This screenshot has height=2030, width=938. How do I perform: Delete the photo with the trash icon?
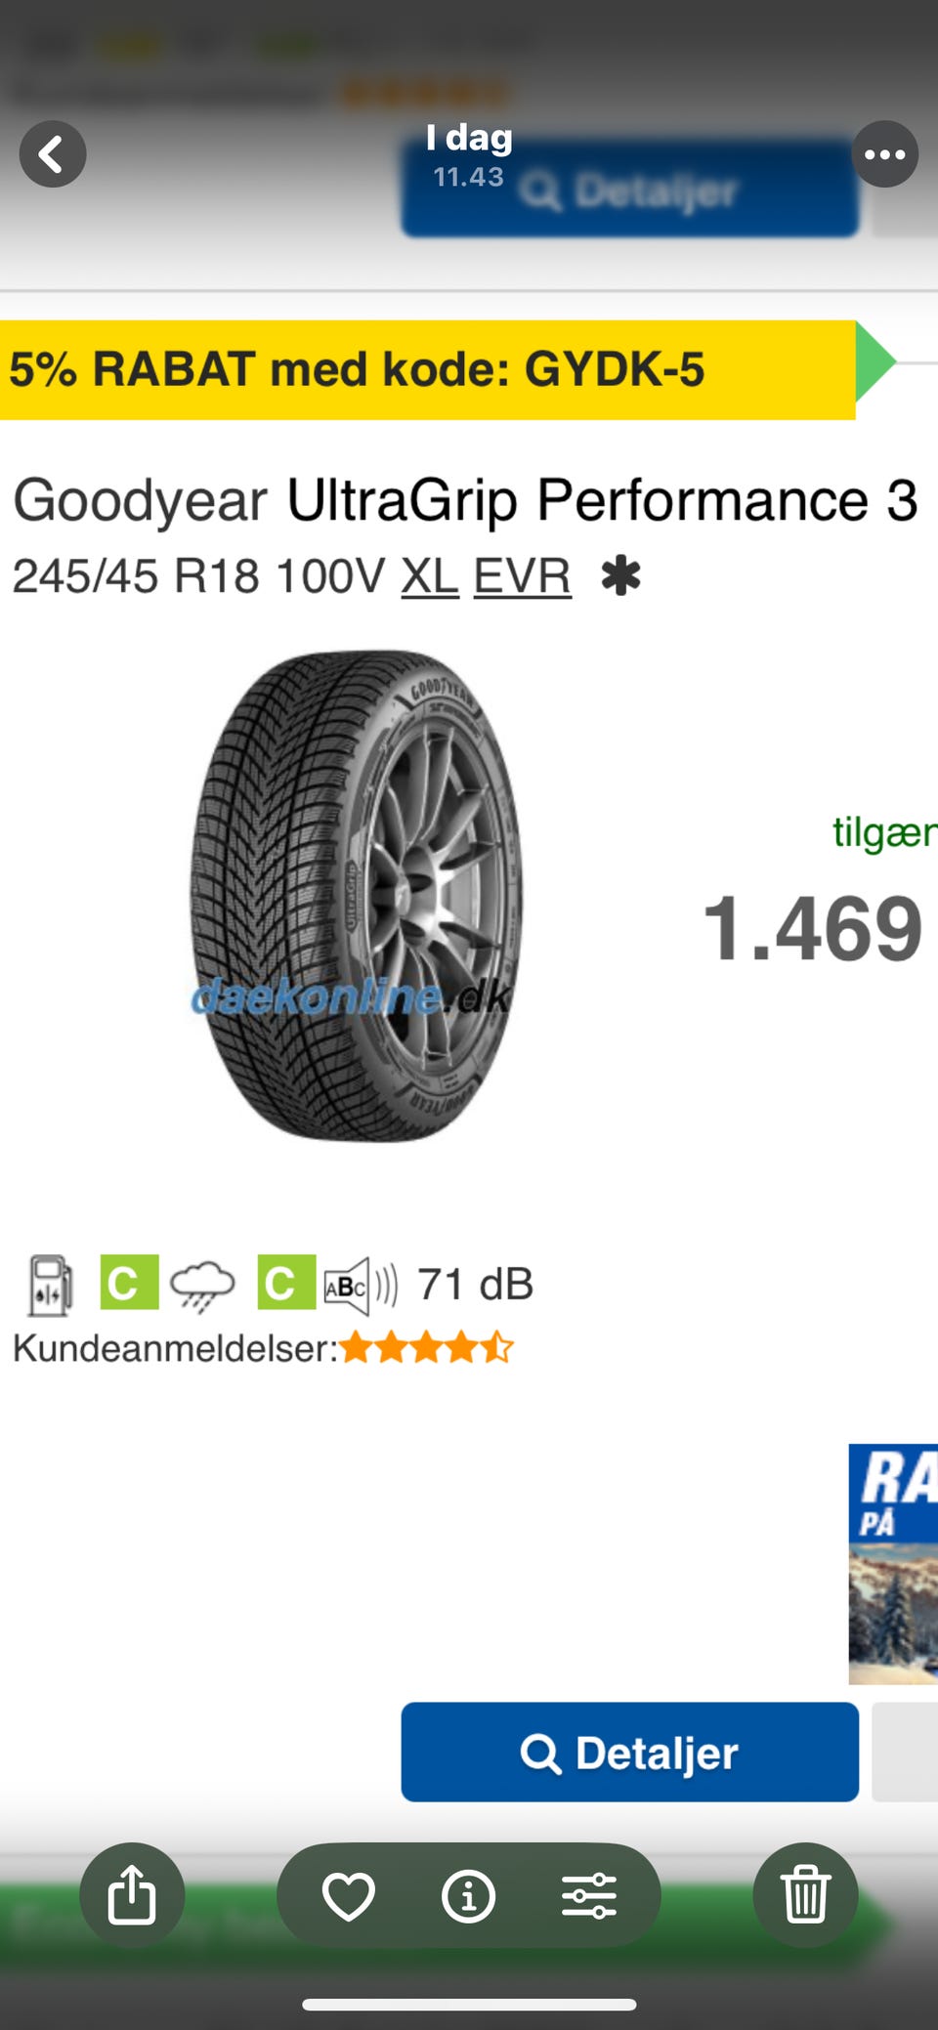(x=806, y=1895)
